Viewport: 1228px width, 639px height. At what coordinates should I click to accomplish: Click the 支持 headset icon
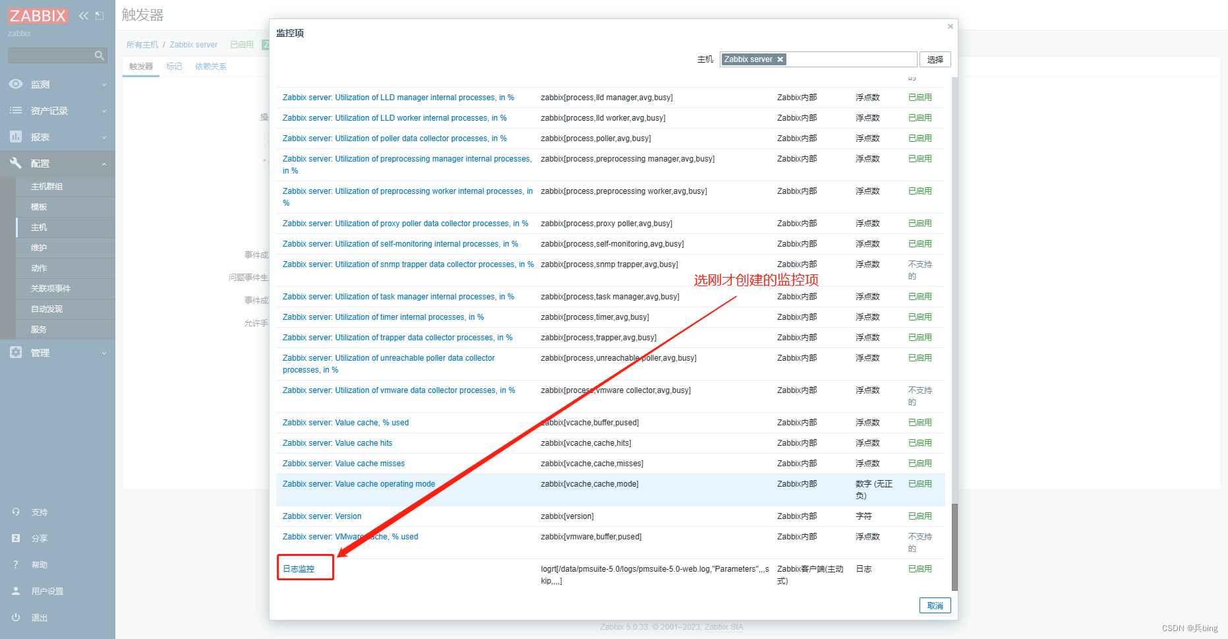16,512
